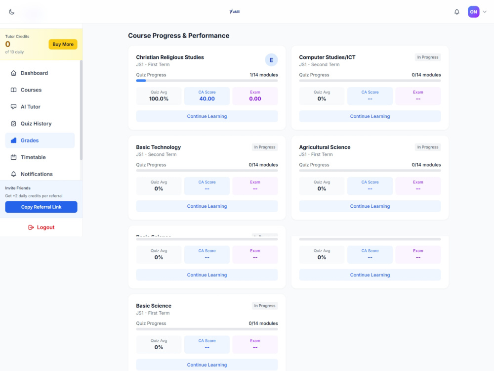Click the akili logo in the header
The width and height of the screenshot is (494, 371).
[x=235, y=12]
